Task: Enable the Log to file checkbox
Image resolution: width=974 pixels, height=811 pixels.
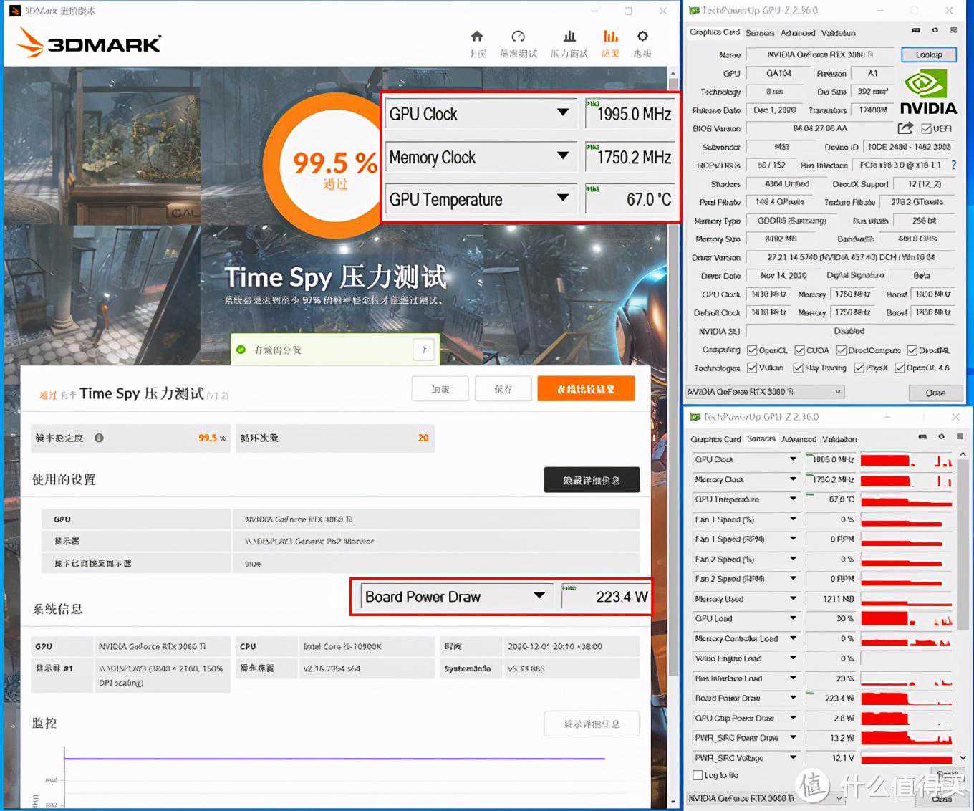Action: pos(698,775)
